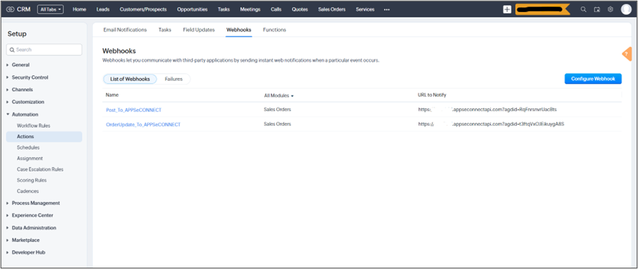Open the Customers/Prospects module
The width and height of the screenshot is (638, 269).
(143, 9)
